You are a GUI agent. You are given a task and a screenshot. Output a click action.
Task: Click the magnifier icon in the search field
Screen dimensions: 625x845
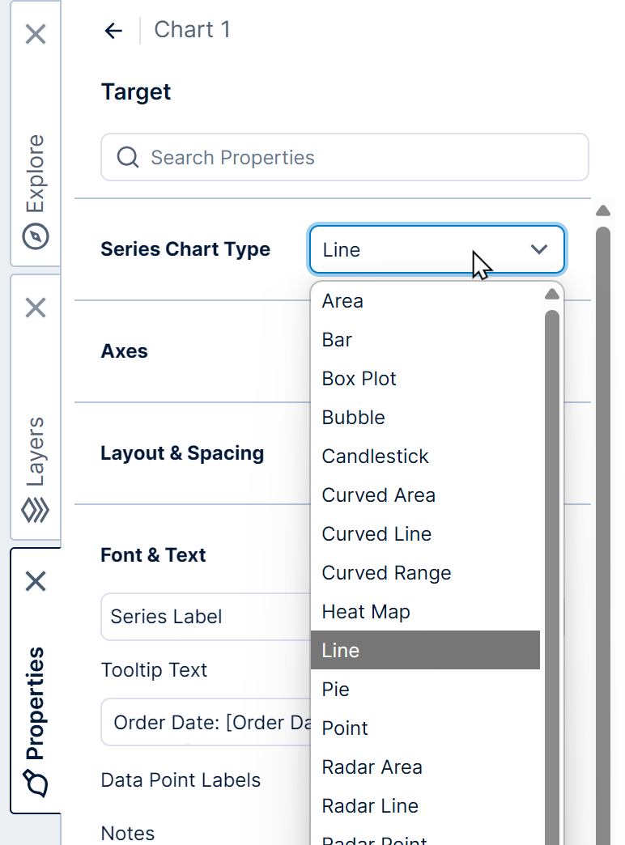(127, 157)
